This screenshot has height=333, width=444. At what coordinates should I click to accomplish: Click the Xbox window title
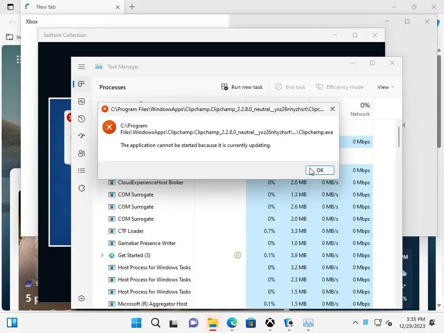tap(32, 22)
